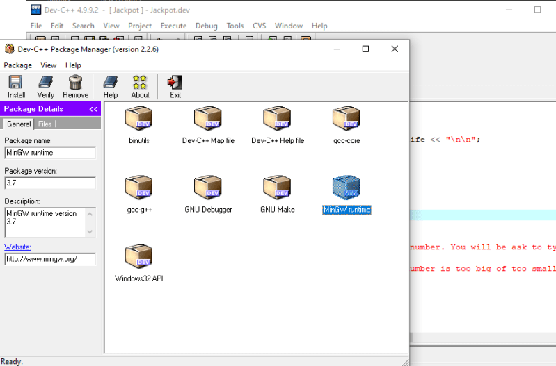This screenshot has height=366, width=556.
Task: Click the highlighted line in the Dev-C++ code editor
Action: (483, 215)
